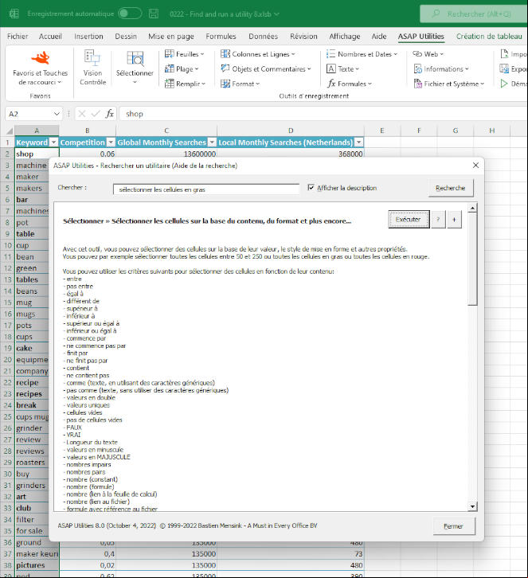Screen dimensions: 528x578
Task: Switch to the Données tab
Action: [x=263, y=37]
